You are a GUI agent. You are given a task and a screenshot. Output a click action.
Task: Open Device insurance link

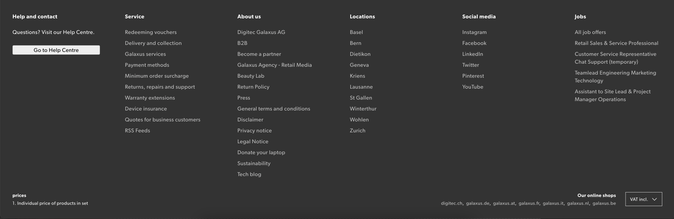pyautogui.click(x=146, y=109)
